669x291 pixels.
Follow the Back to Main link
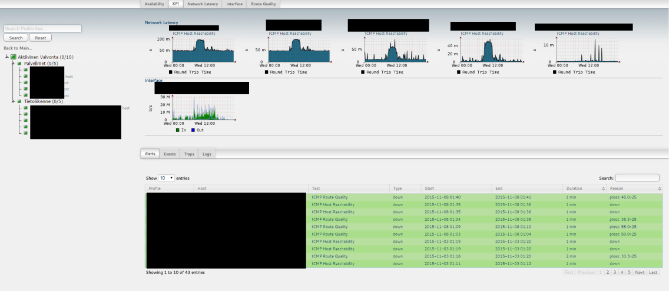click(18, 48)
